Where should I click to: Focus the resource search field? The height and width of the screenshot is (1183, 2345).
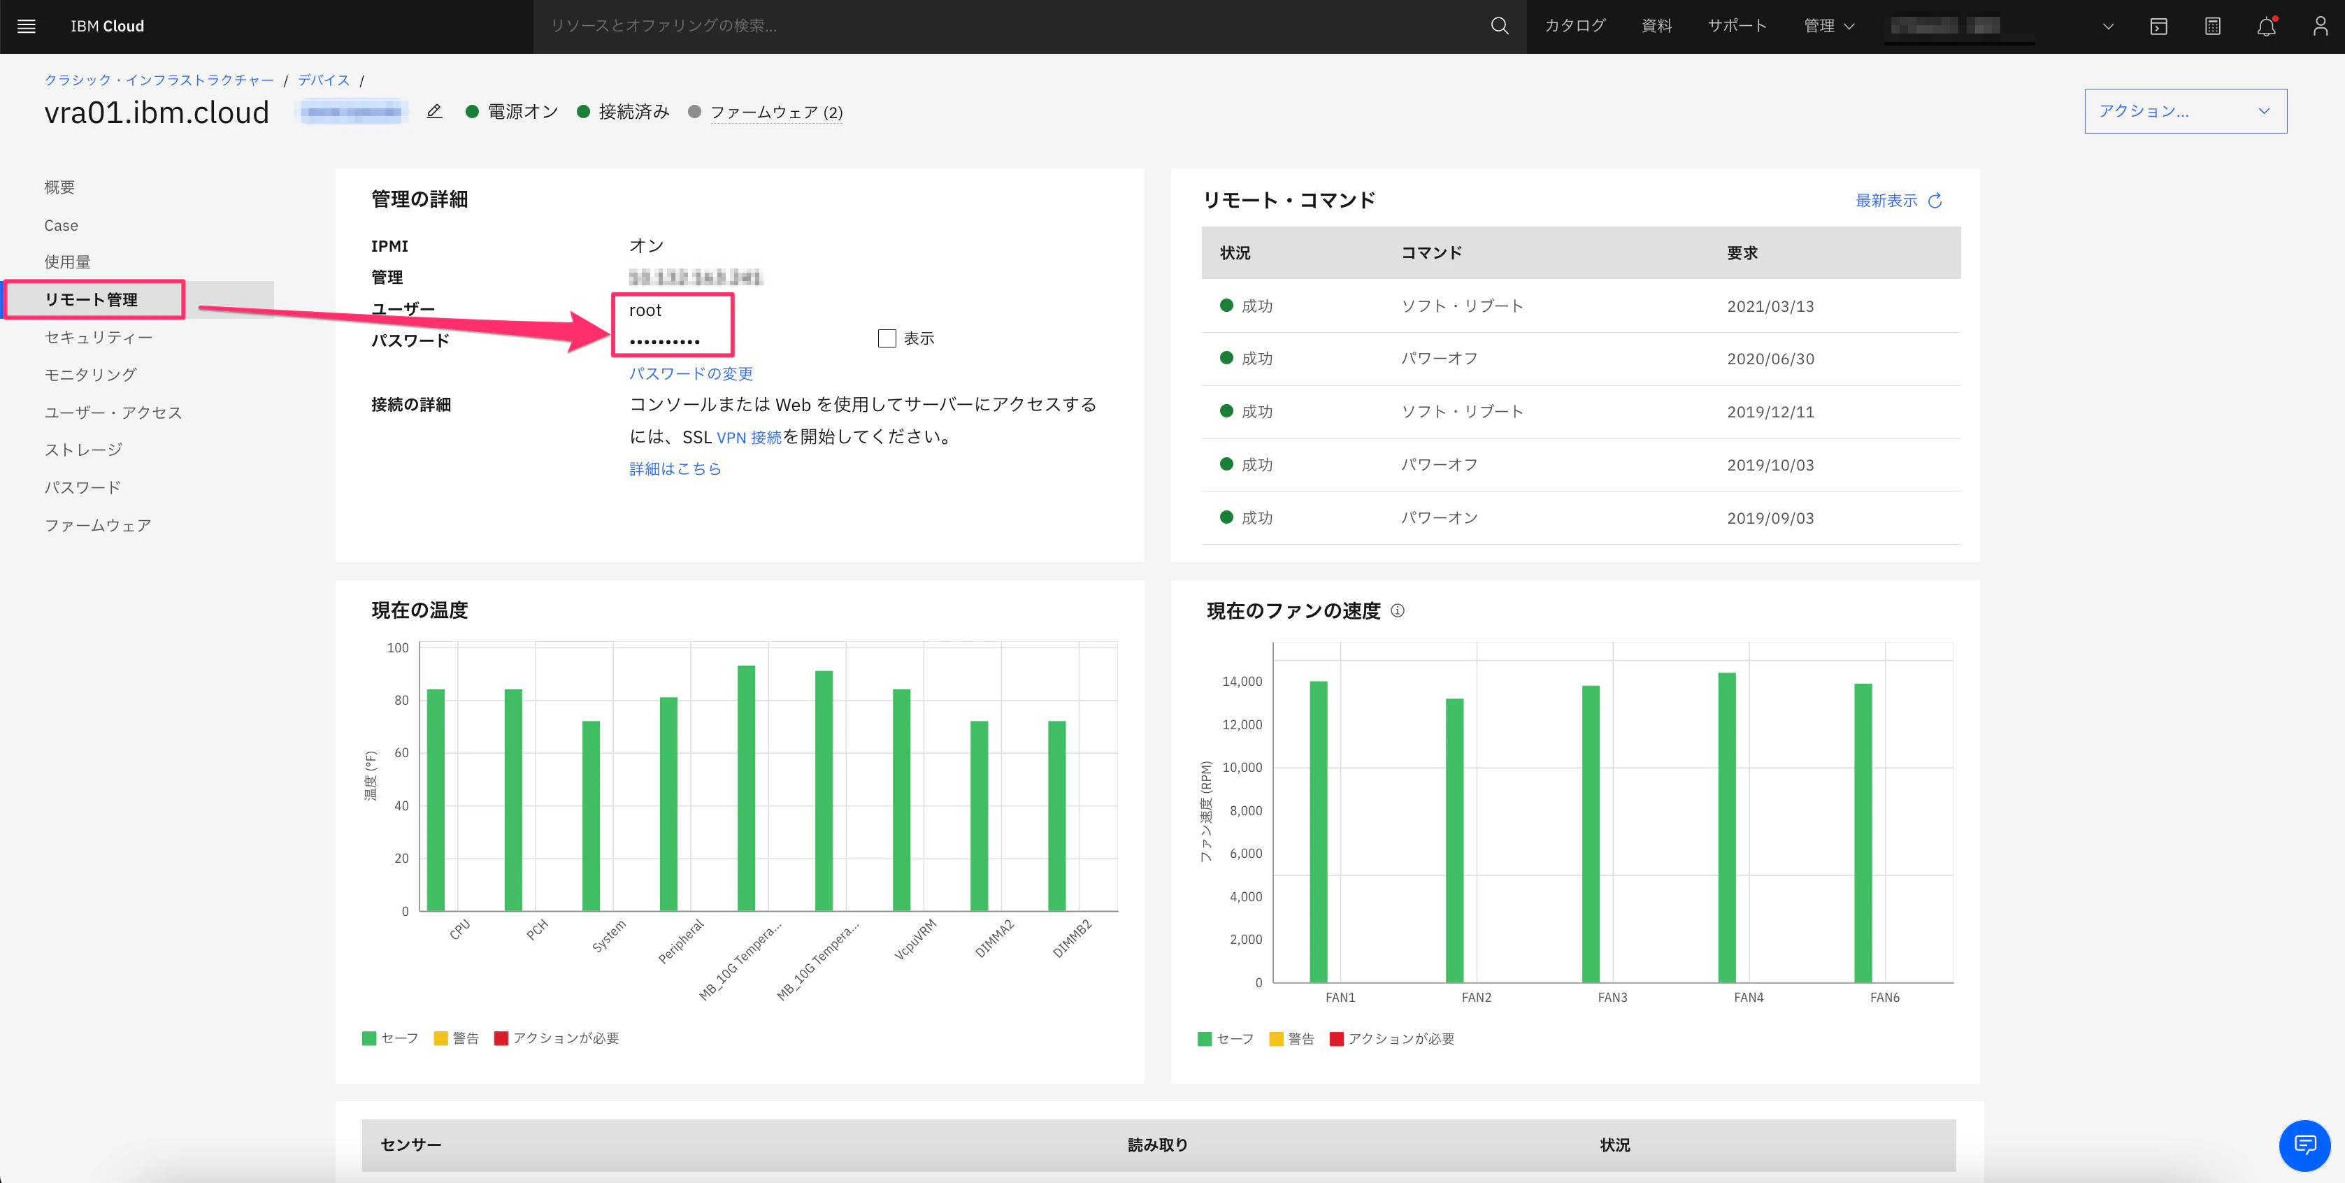point(1010,27)
